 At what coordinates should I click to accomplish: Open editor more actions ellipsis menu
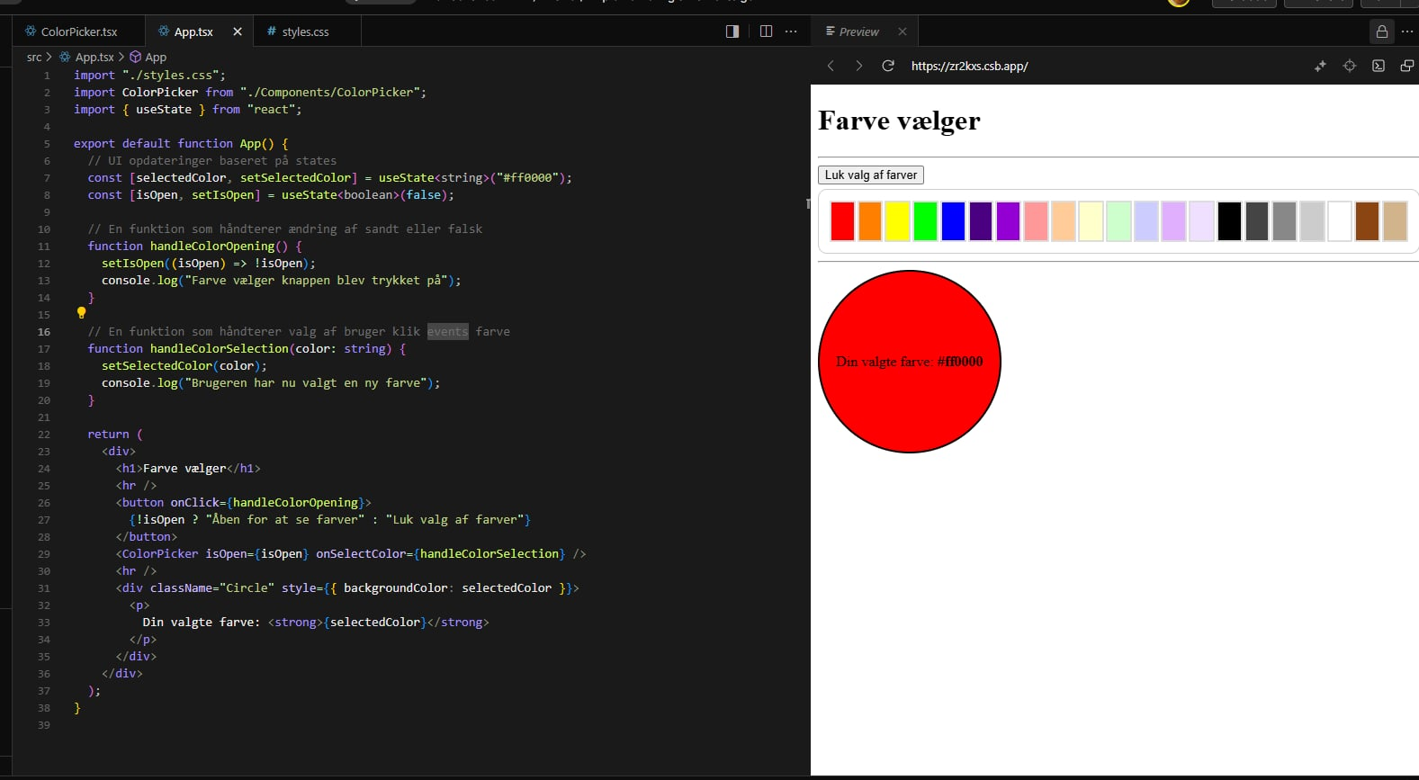(x=791, y=31)
